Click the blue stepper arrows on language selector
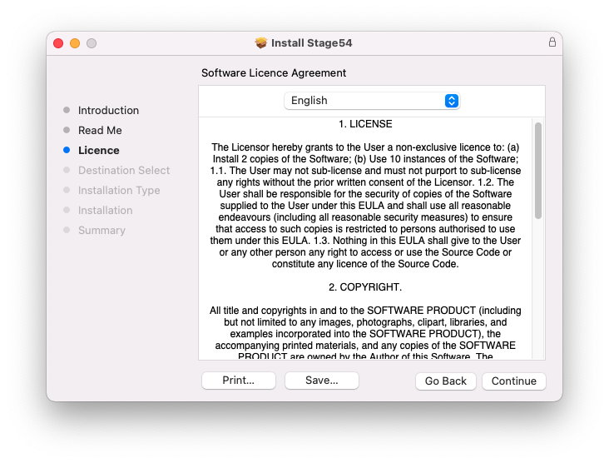Screen dimensions: 609x463 pos(451,101)
